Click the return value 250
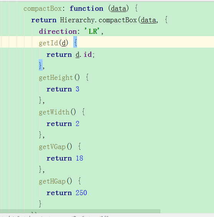Screen dimensions: 214x217 81,193
